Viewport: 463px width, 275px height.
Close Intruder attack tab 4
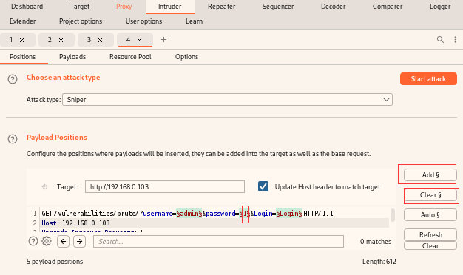139,40
